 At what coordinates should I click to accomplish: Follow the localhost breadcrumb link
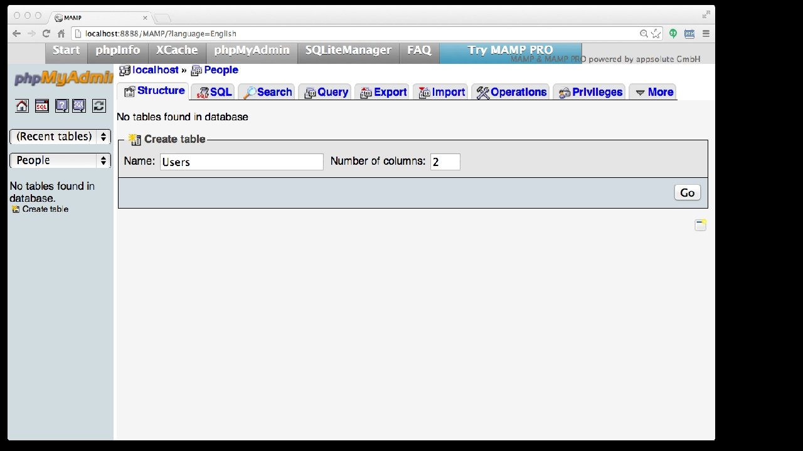156,70
